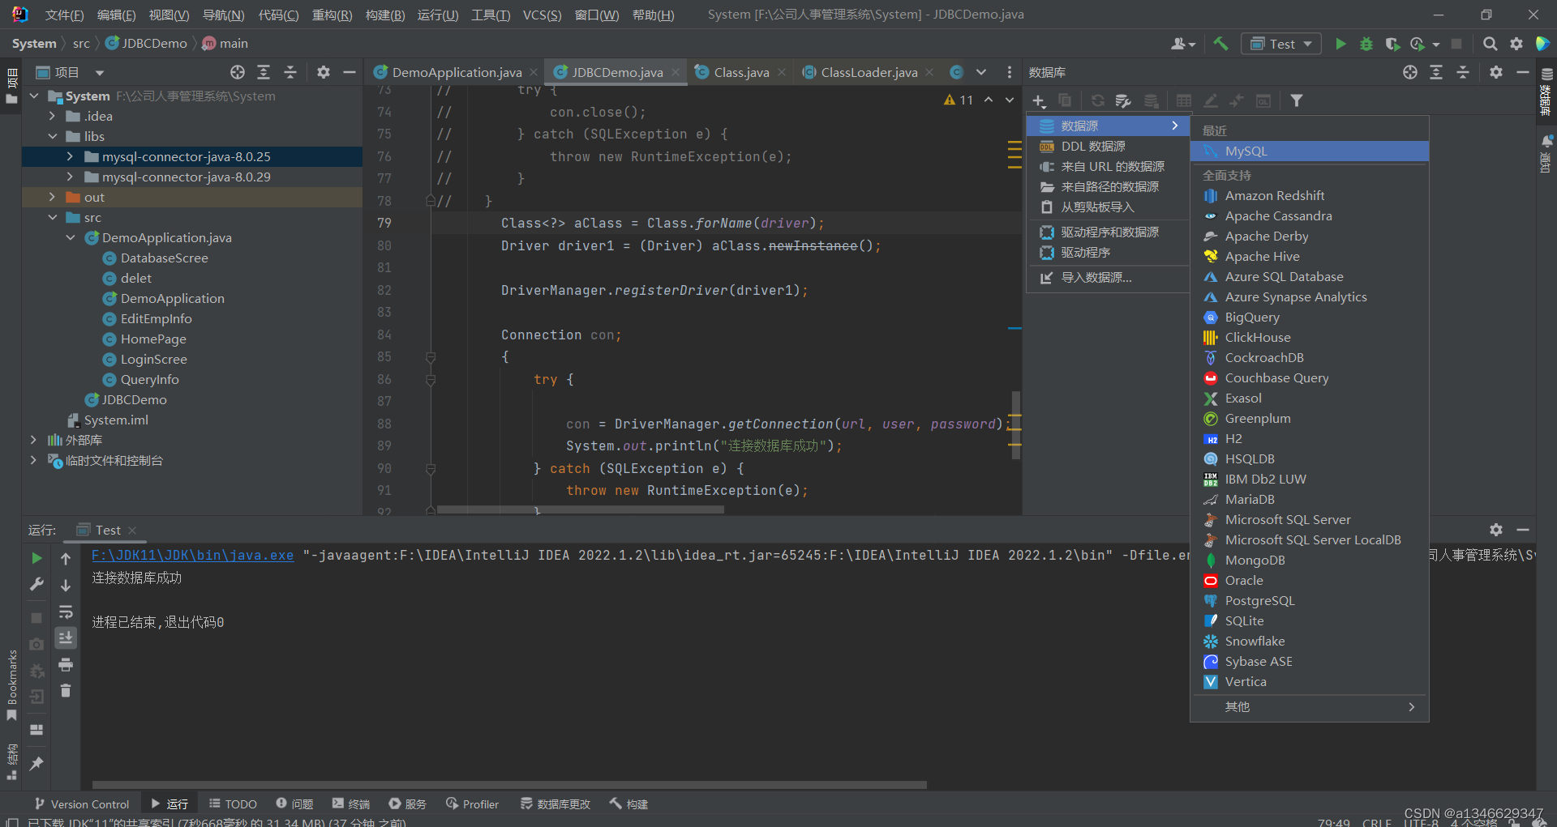
Task: Open project panel options gear
Action: (x=324, y=72)
